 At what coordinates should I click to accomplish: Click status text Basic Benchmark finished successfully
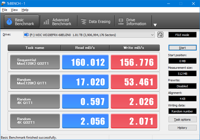coord(29,138)
